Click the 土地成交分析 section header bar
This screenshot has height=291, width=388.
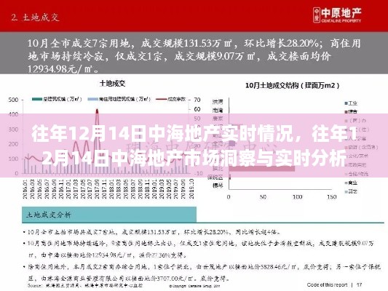coord(109,215)
